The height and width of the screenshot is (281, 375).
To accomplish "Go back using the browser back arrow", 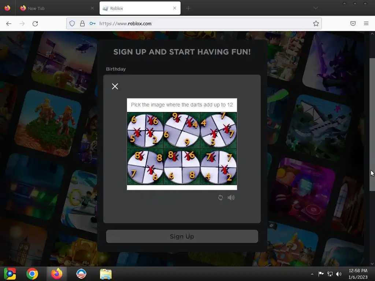I will (9, 24).
